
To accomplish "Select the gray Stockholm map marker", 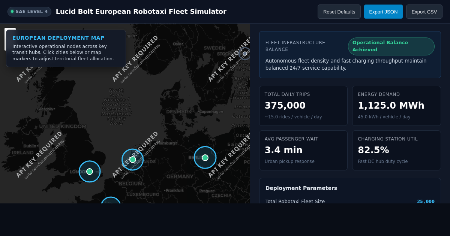I will (245, 54).
